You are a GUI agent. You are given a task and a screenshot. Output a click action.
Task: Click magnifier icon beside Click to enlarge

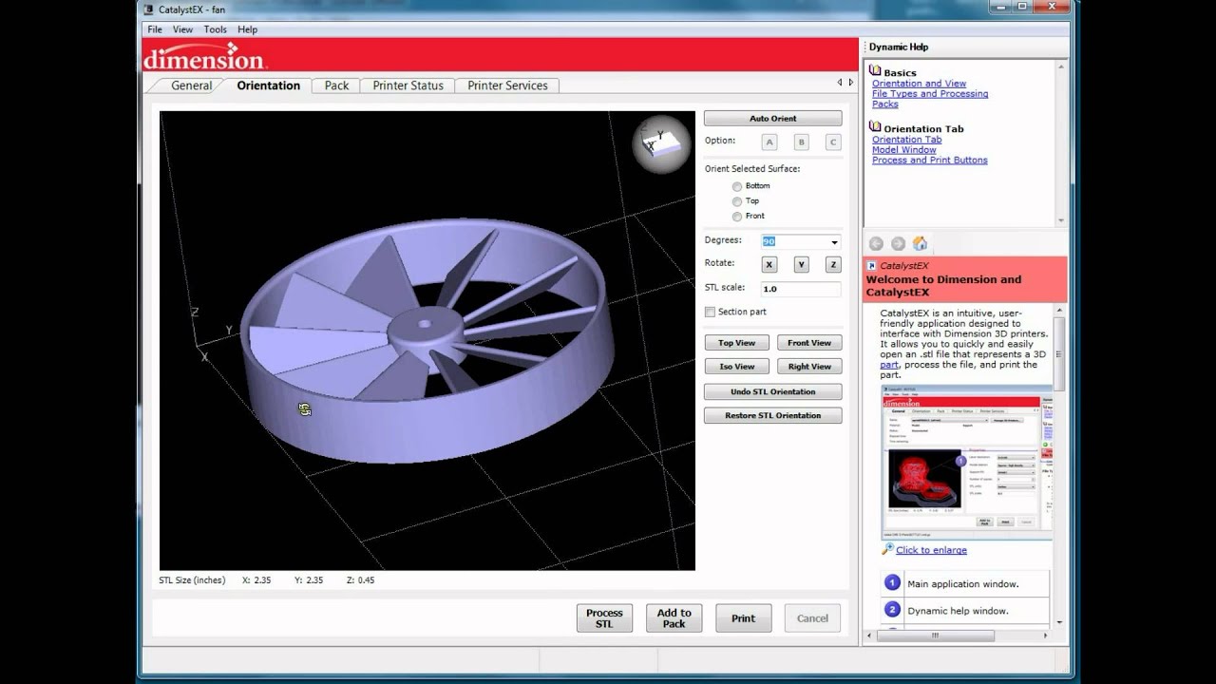coord(887,549)
